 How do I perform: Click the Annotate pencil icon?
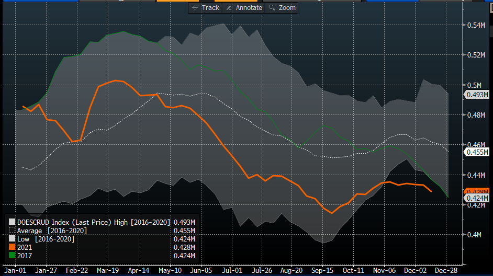click(228, 8)
